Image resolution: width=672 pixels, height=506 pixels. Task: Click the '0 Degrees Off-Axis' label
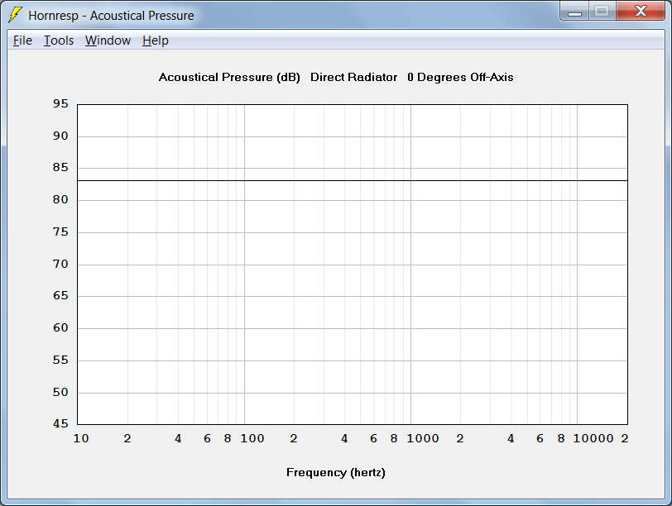pos(460,77)
